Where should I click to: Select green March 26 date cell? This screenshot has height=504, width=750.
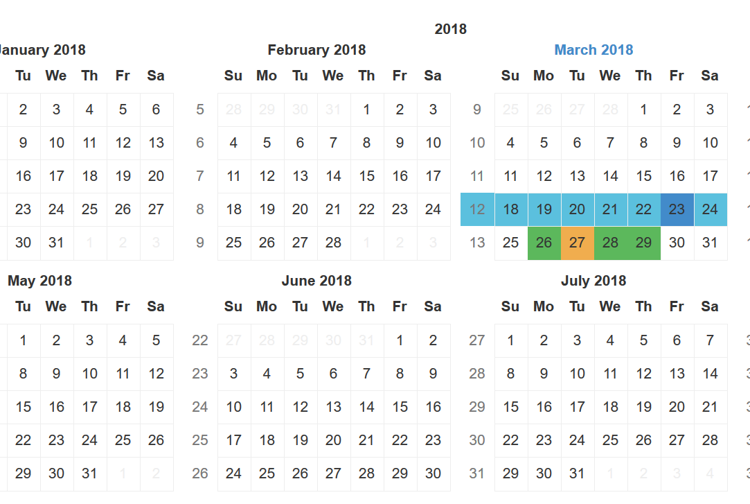(x=544, y=243)
